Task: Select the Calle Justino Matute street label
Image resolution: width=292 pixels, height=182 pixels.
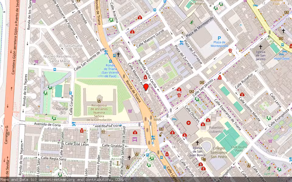Action: pos(249,109)
